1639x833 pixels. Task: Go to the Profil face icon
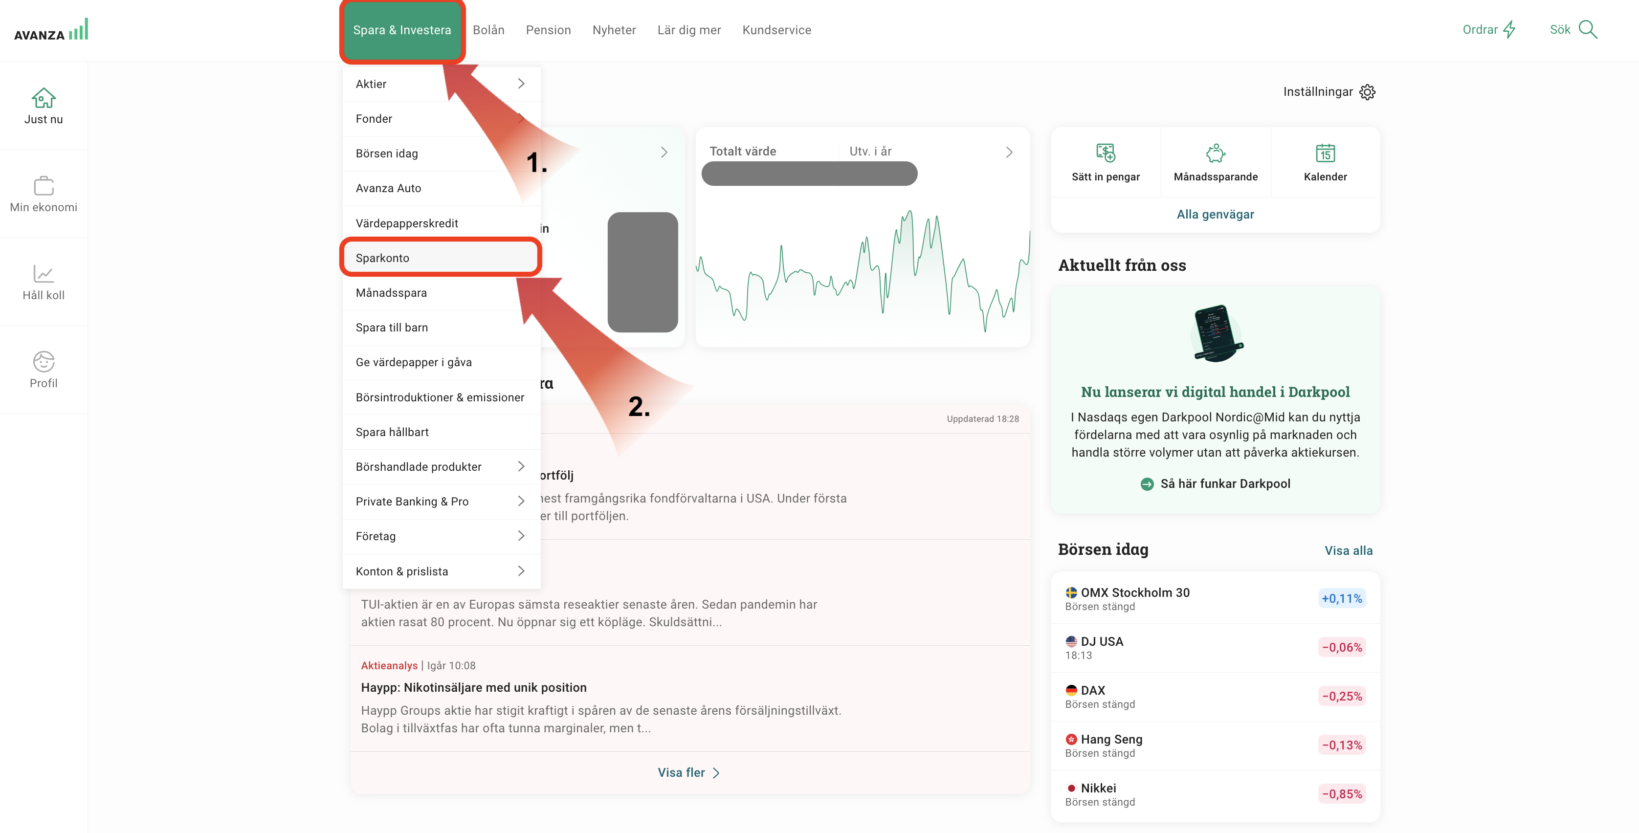point(43,361)
